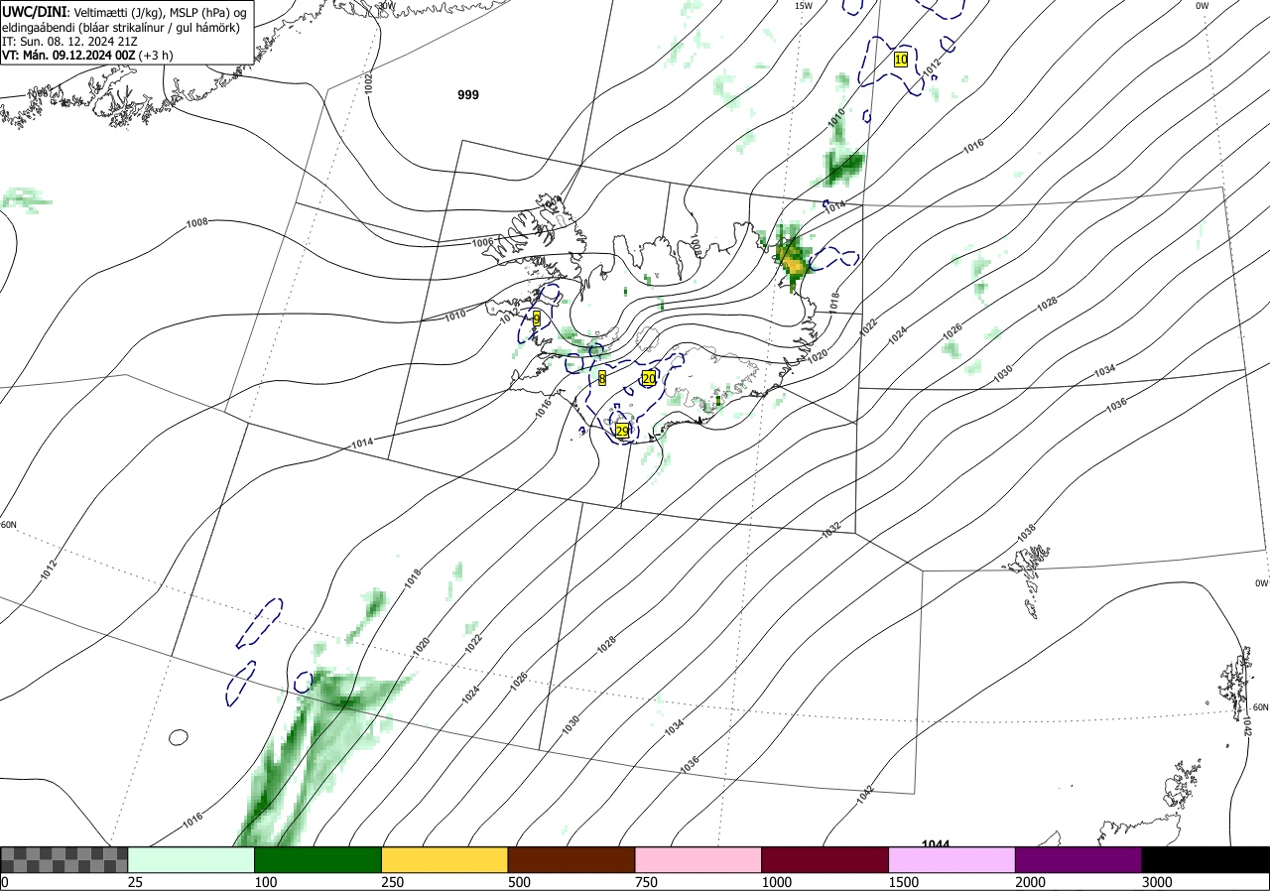Click the legend value '25'
This screenshot has width=1270, height=891.
pos(135,882)
